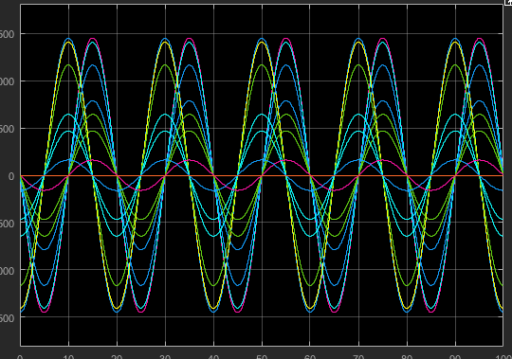Click the magenta trough near time 45
The height and width of the screenshot is (359, 512).
[238, 311]
